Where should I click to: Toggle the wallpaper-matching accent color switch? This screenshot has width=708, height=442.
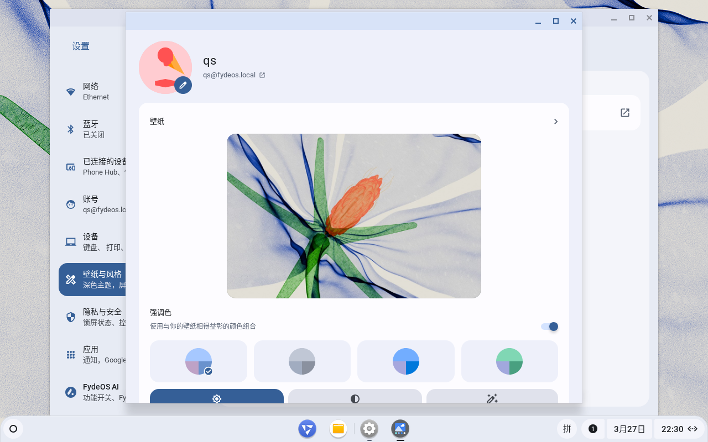pos(549,327)
